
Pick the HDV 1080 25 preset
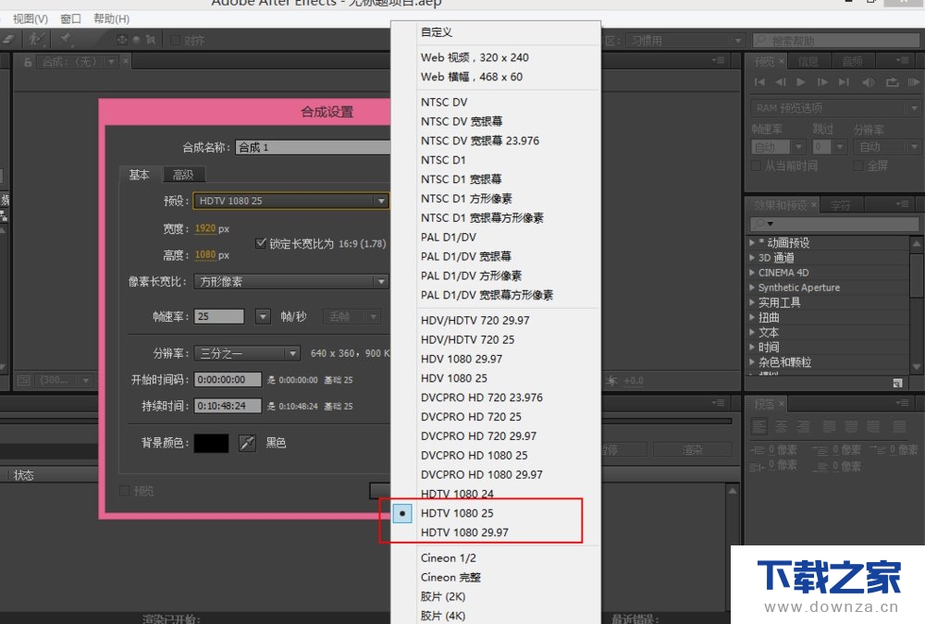click(453, 378)
